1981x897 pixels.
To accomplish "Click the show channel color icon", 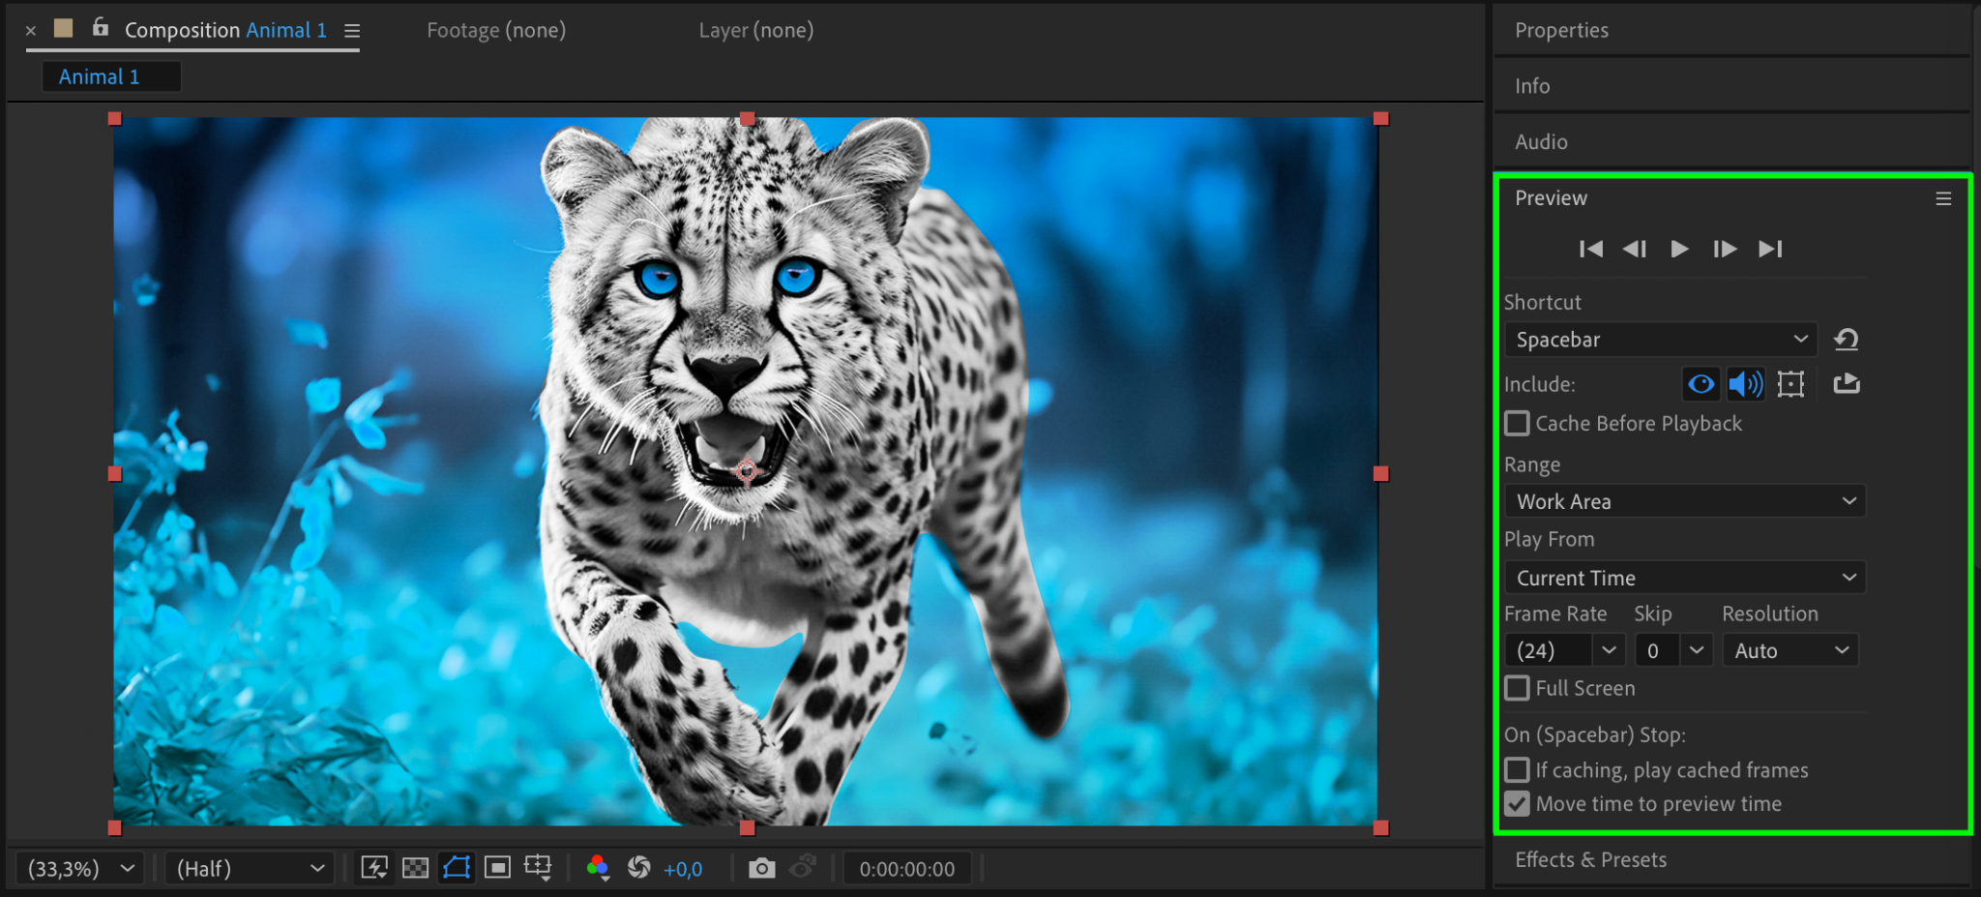I will 598,868.
